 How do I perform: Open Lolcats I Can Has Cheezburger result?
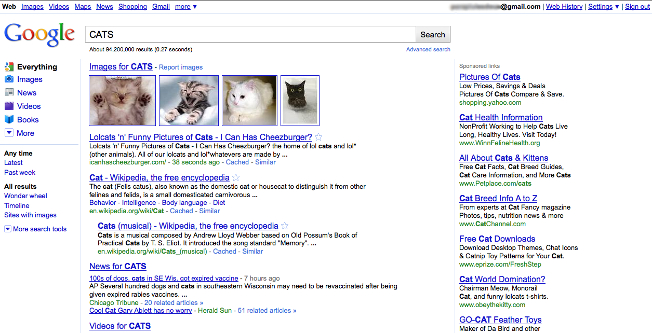pyautogui.click(x=201, y=137)
